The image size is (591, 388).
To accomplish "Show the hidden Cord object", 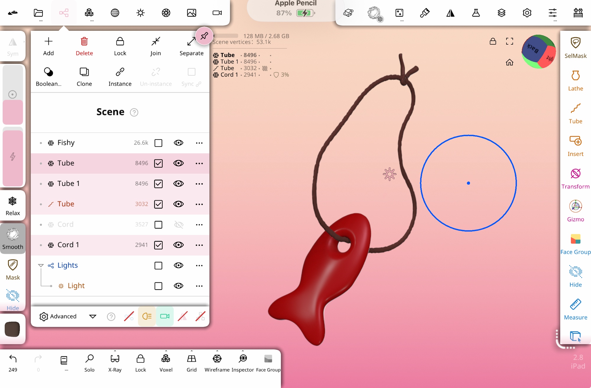I will click(x=178, y=225).
